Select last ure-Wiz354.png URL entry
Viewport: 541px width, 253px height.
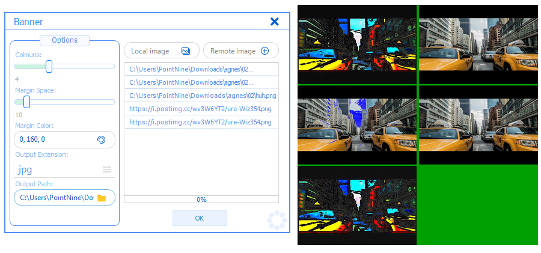201,122
